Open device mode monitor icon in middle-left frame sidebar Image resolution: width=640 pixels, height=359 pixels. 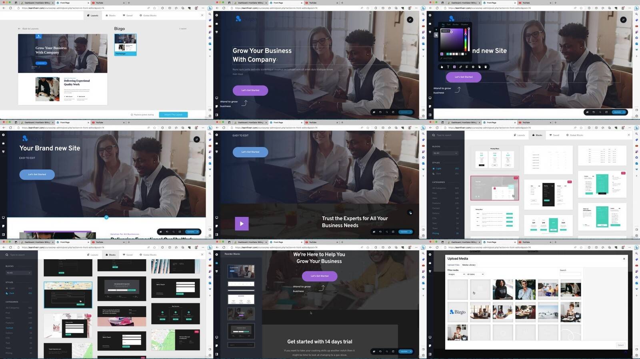[x=4, y=218]
